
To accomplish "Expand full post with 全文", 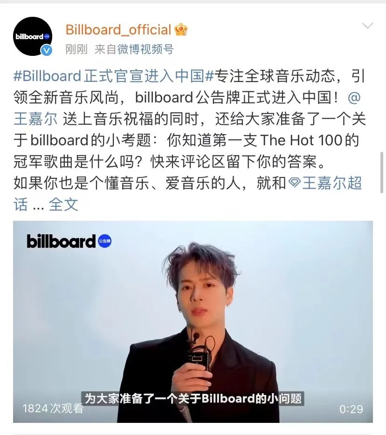I will click(63, 205).
